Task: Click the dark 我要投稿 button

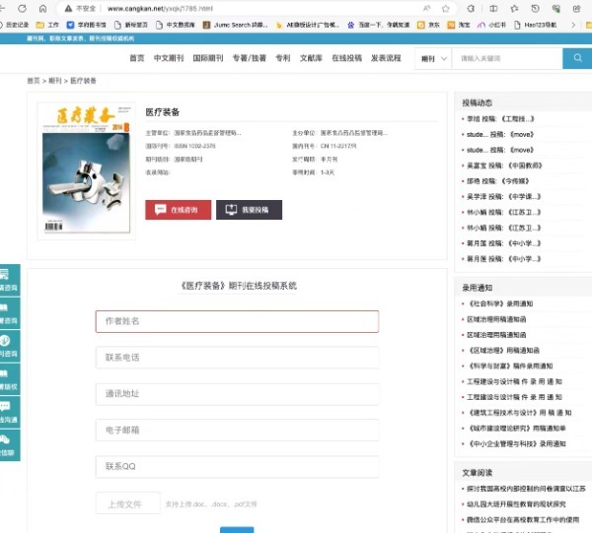Action: [249, 210]
